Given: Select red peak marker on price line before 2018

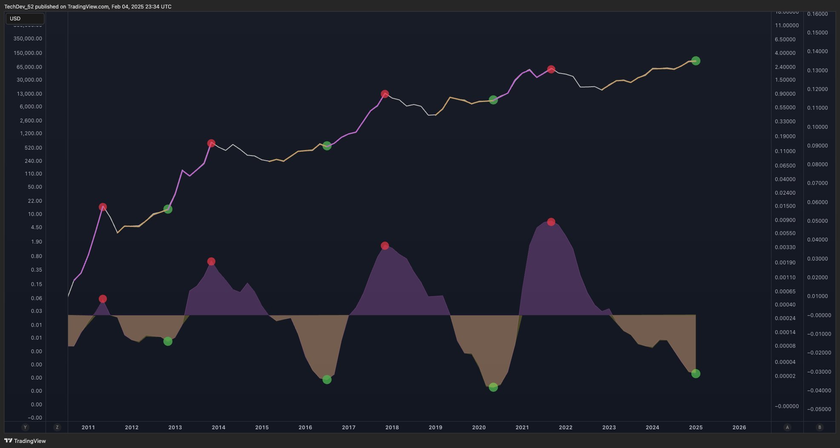Looking at the screenshot, I should pyautogui.click(x=385, y=94).
